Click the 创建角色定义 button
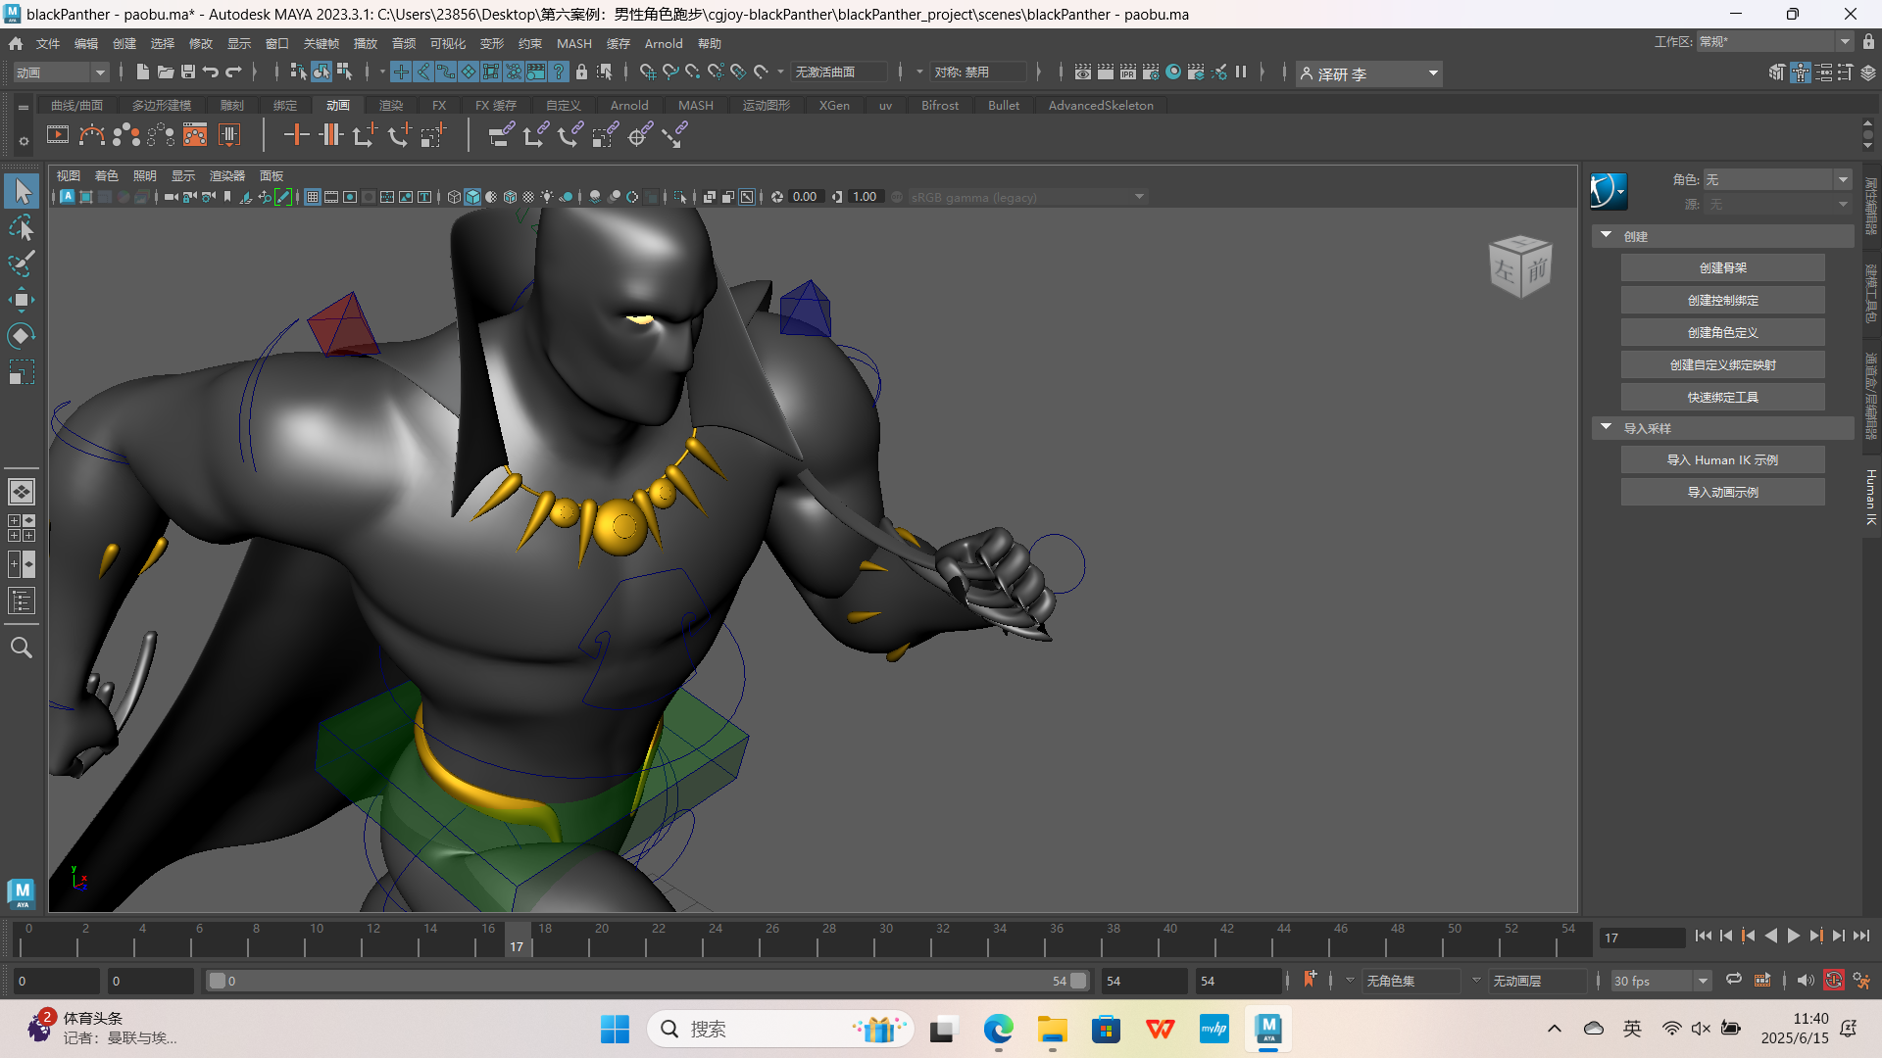This screenshot has width=1882, height=1058. (x=1722, y=332)
